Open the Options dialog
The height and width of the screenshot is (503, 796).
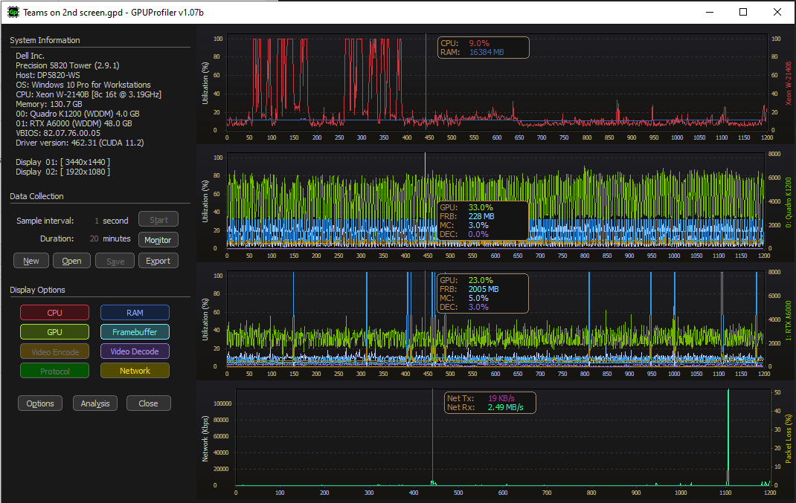pyautogui.click(x=40, y=403)
